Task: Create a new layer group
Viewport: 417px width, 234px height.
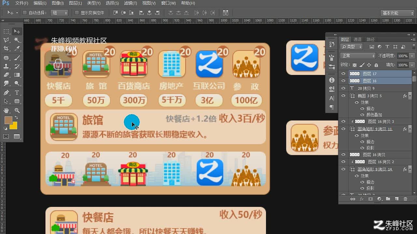Action: click(x=388, y=199)
